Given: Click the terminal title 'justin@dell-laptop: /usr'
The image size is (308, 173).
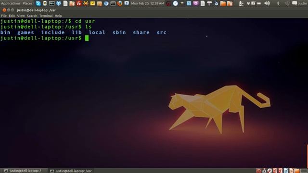Looking at the screenshot, I should click(37, 10).
